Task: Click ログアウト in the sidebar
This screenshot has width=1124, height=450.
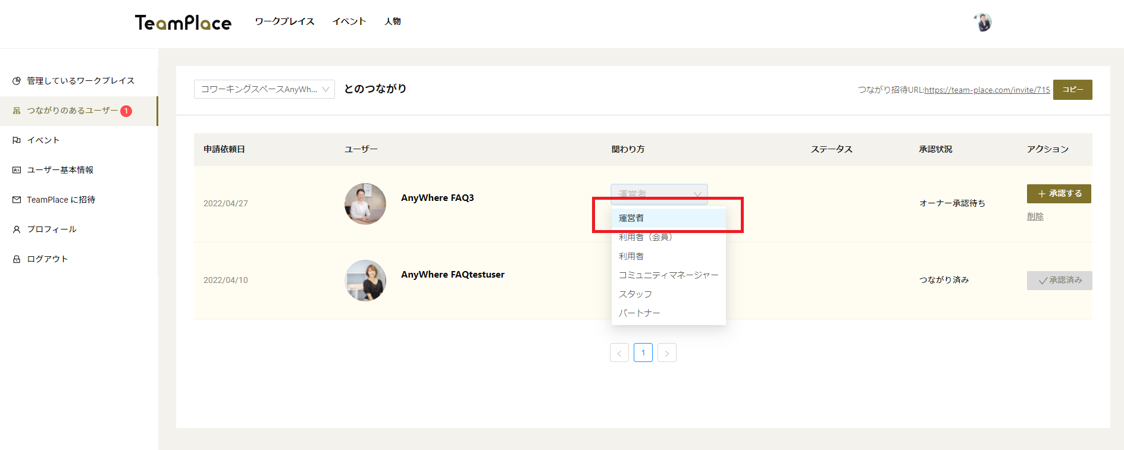Action: [x=47, y=259]
